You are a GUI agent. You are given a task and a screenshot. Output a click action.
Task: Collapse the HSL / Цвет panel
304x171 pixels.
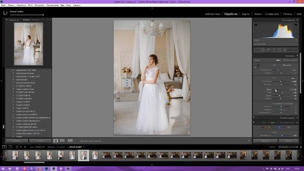click(x=297, y=123)
